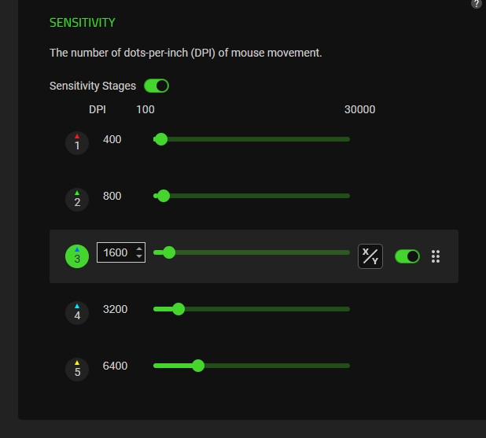Click the 400 DPI slider handle
486x438 pixels.
click(x=161, y=139)
